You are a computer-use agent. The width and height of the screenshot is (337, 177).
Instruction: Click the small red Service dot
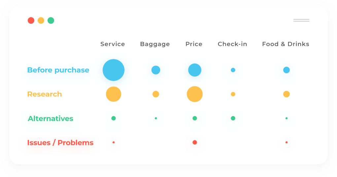114,142
